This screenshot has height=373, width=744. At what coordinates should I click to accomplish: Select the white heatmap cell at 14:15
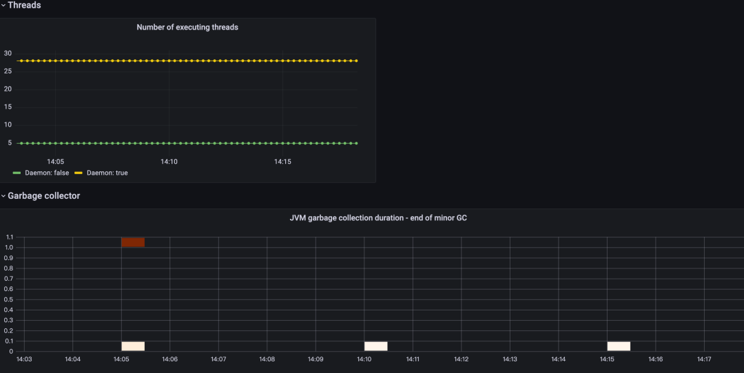click(619, 346)
